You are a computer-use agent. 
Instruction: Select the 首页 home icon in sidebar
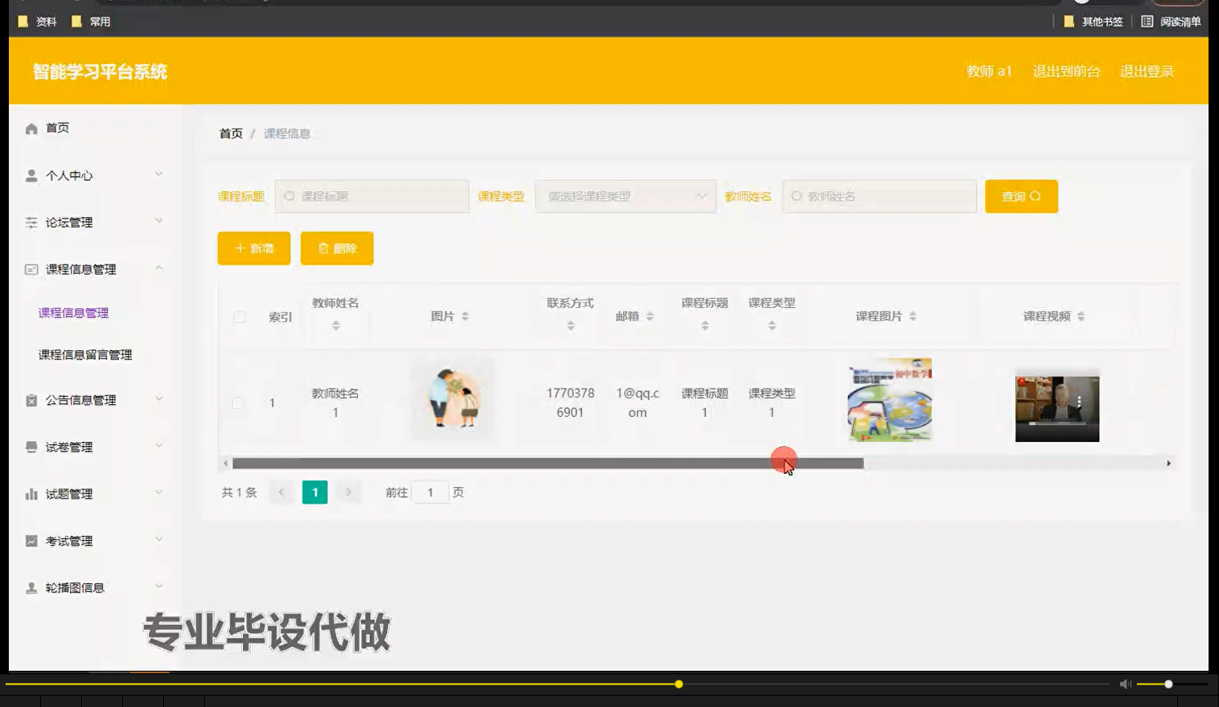coord(31,127)
